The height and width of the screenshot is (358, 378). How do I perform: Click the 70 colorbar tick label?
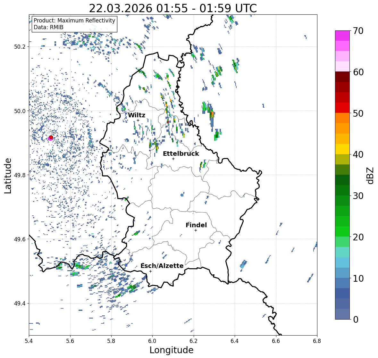click(358, 31)
